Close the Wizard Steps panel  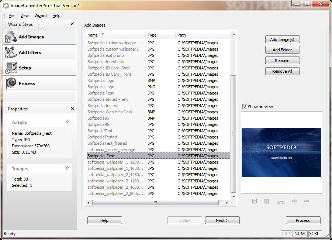(x=72, y=24)
